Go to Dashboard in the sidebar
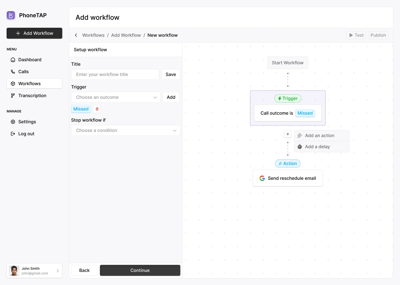This screenshot has width=400, height=285. (x=30, y=60)
